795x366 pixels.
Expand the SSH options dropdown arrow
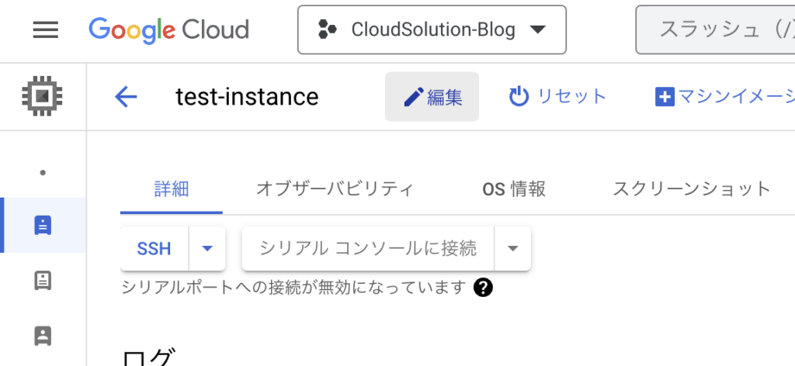[x=207, y=249]
